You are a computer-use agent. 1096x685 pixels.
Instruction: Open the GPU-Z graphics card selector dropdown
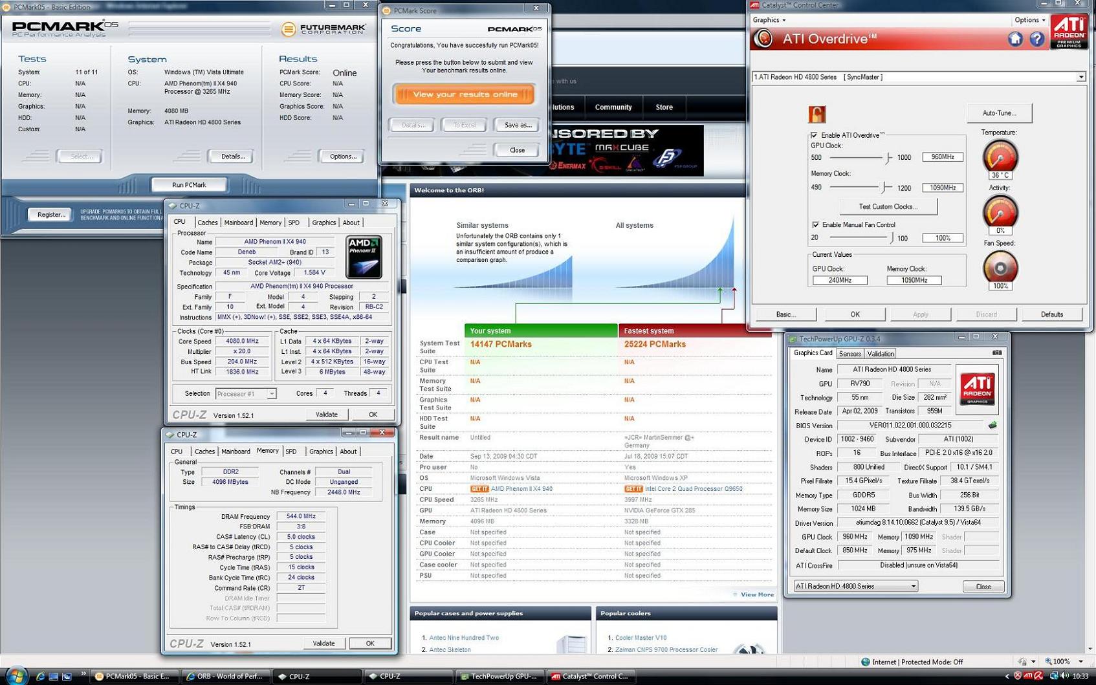(x=855, y=586)
